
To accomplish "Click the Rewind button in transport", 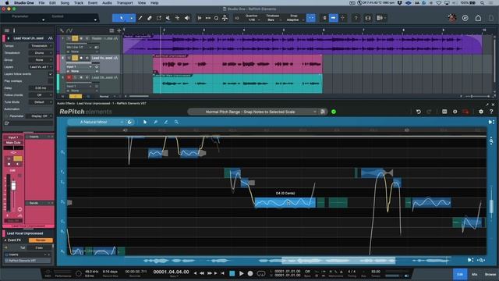I will point(202,273).
